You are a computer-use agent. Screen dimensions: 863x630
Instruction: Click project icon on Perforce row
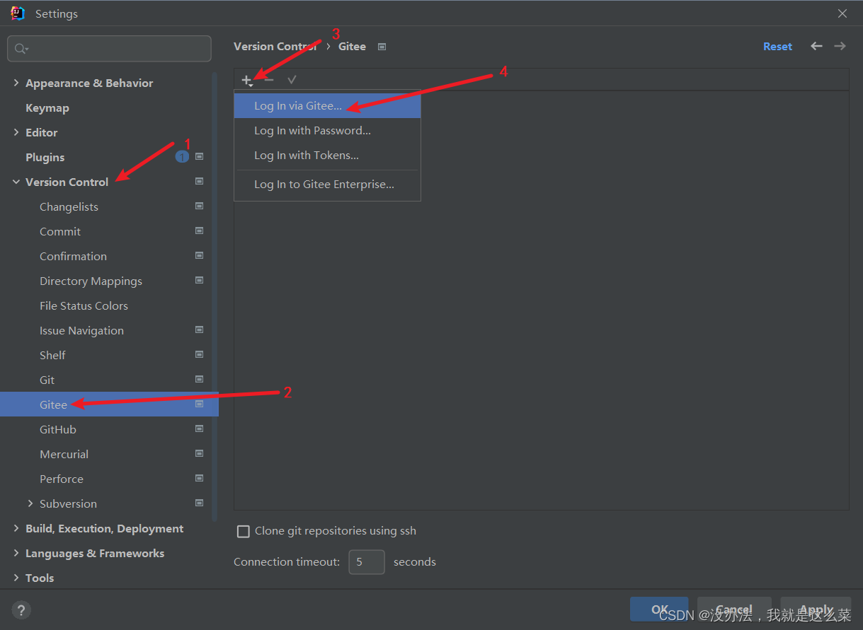tap(199, 478)
